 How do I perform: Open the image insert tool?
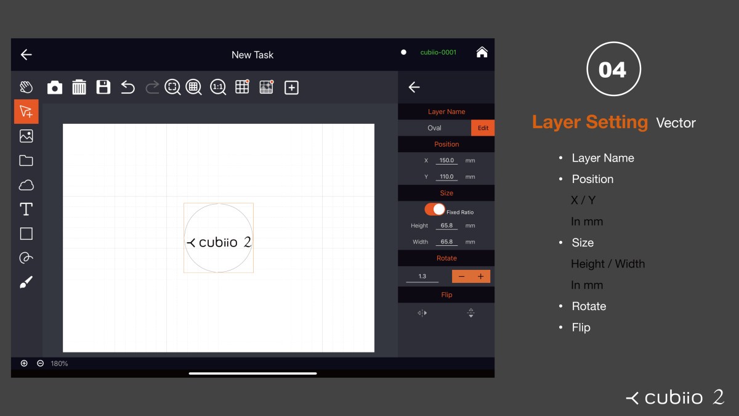[x=26, y=136]
